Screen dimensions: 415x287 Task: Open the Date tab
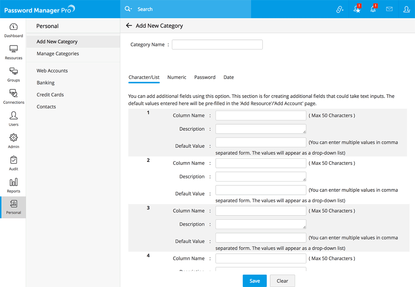(x=229, y=77)
